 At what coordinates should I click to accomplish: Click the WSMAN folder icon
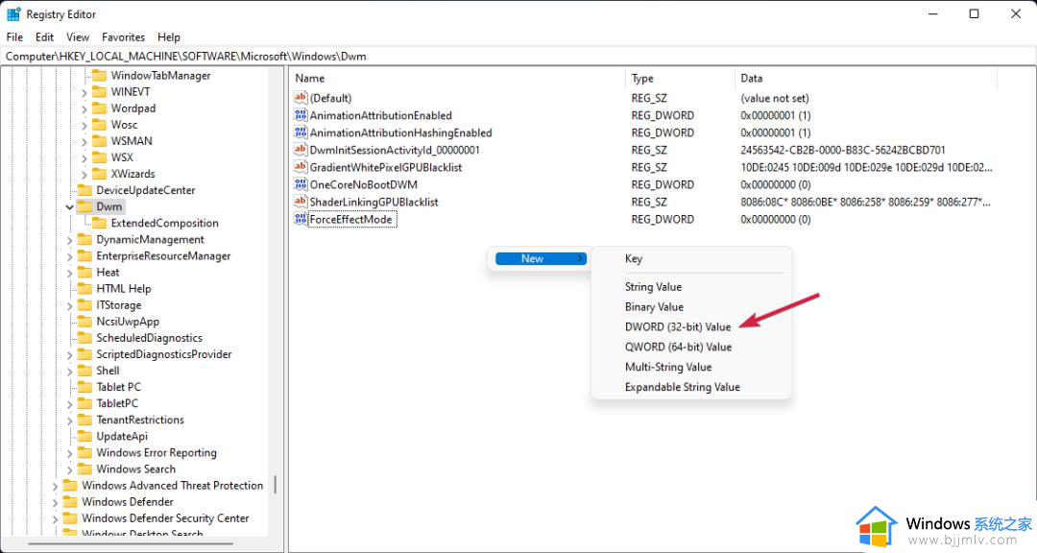pos(99,141)
